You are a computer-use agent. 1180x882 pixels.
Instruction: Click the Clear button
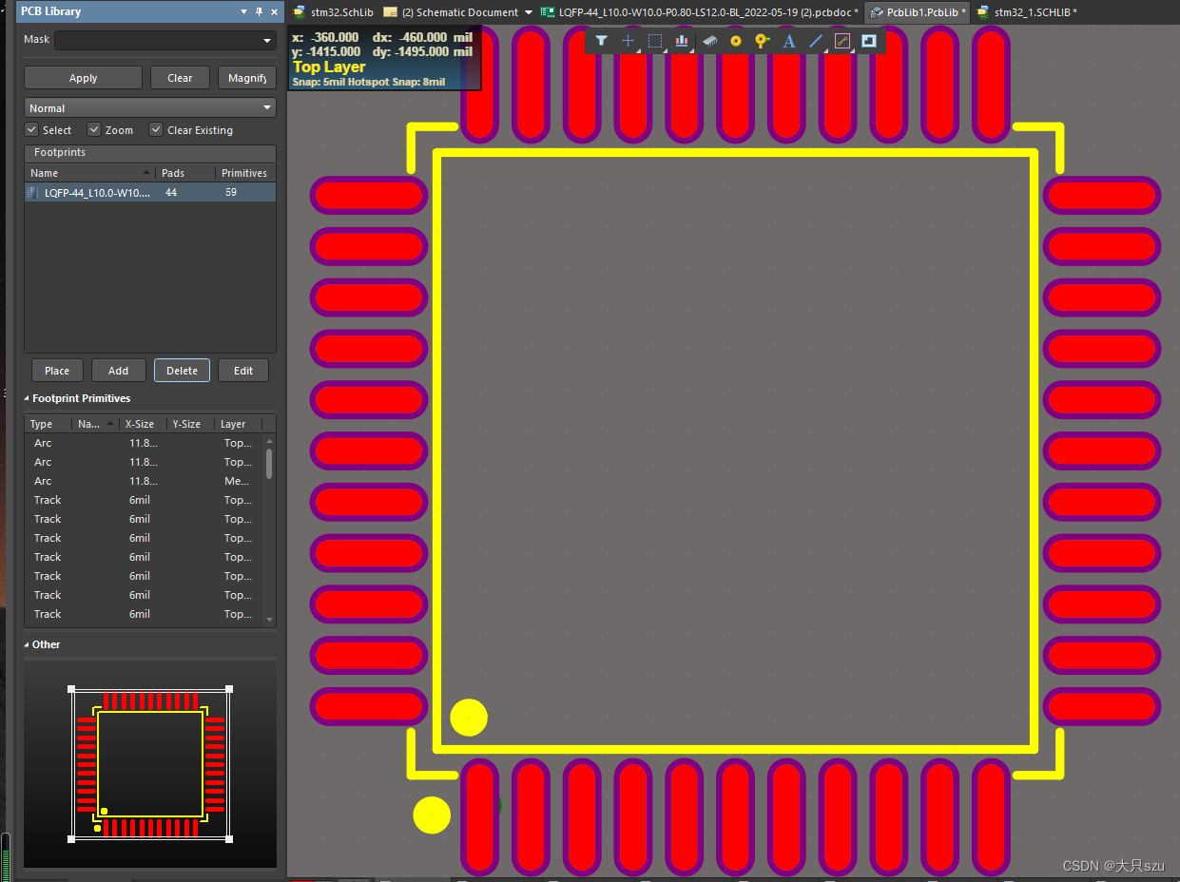point(180,78)
